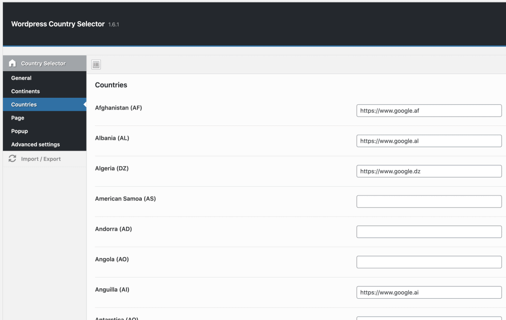506x320 pixels.
Task: Select the Algeria (DZ) URL field
Action: pyautogui.click(x=428, y=171)
